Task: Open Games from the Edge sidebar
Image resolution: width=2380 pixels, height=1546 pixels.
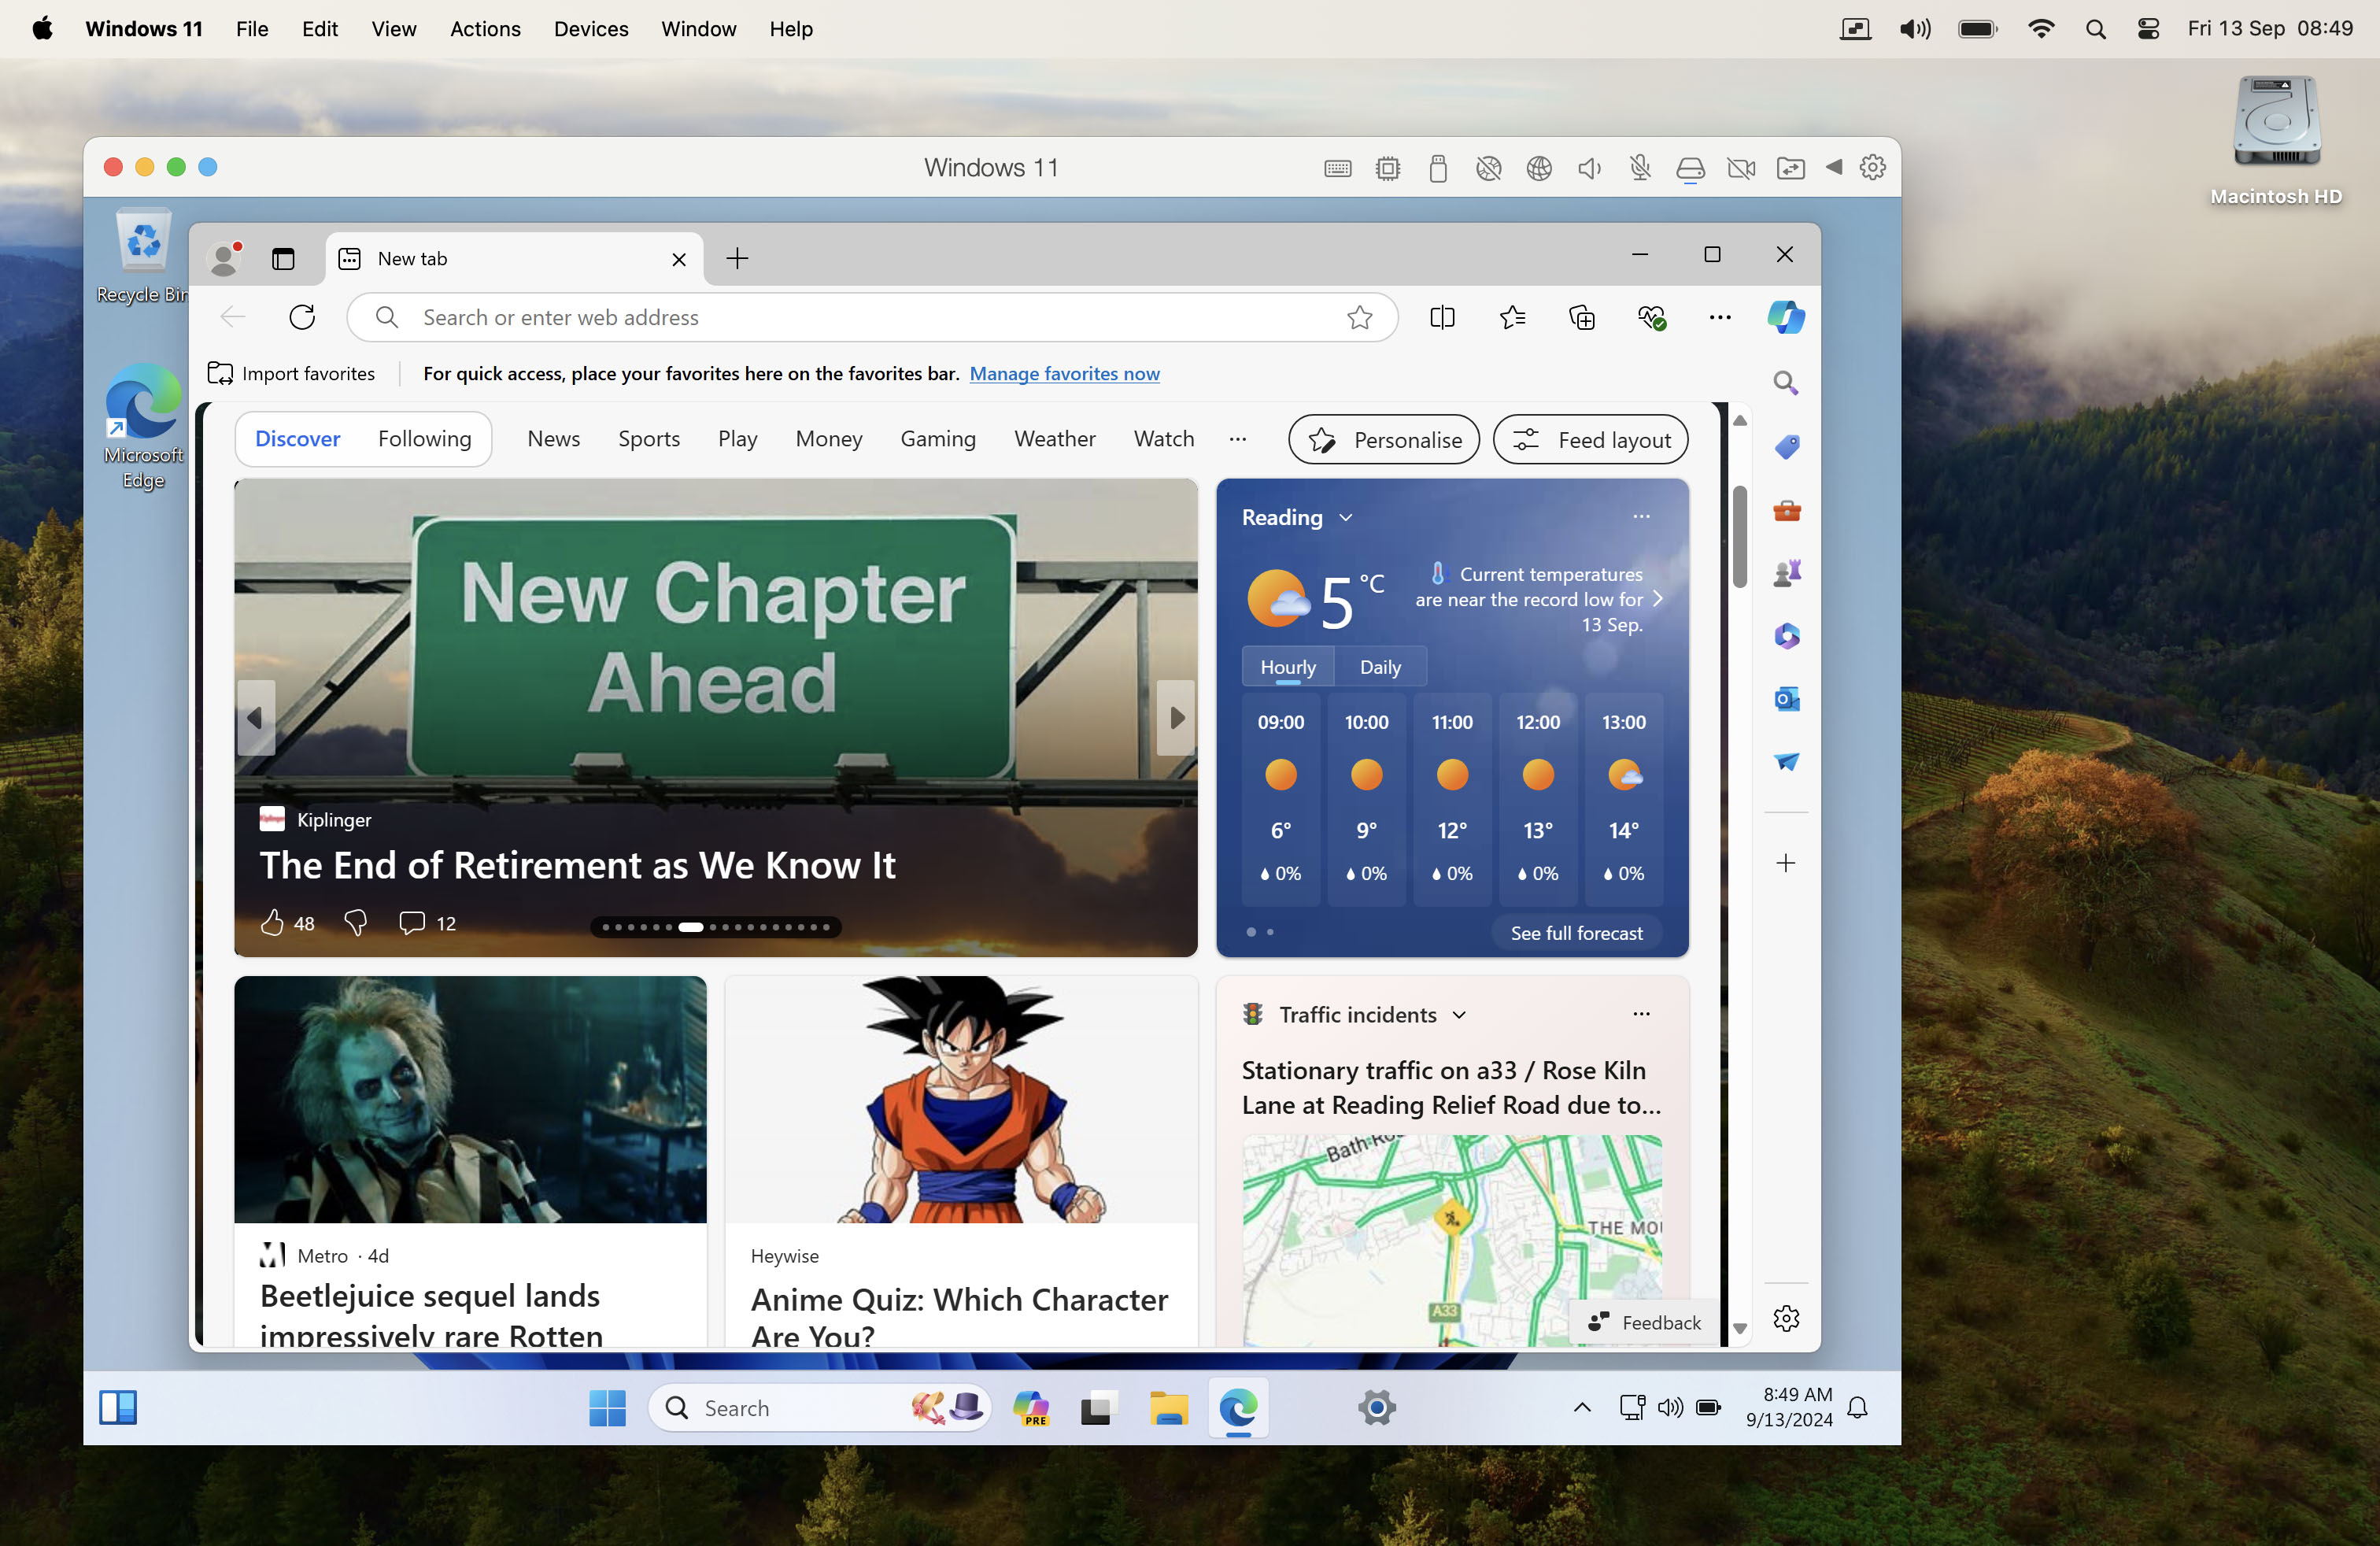Action: (1786, 573)
